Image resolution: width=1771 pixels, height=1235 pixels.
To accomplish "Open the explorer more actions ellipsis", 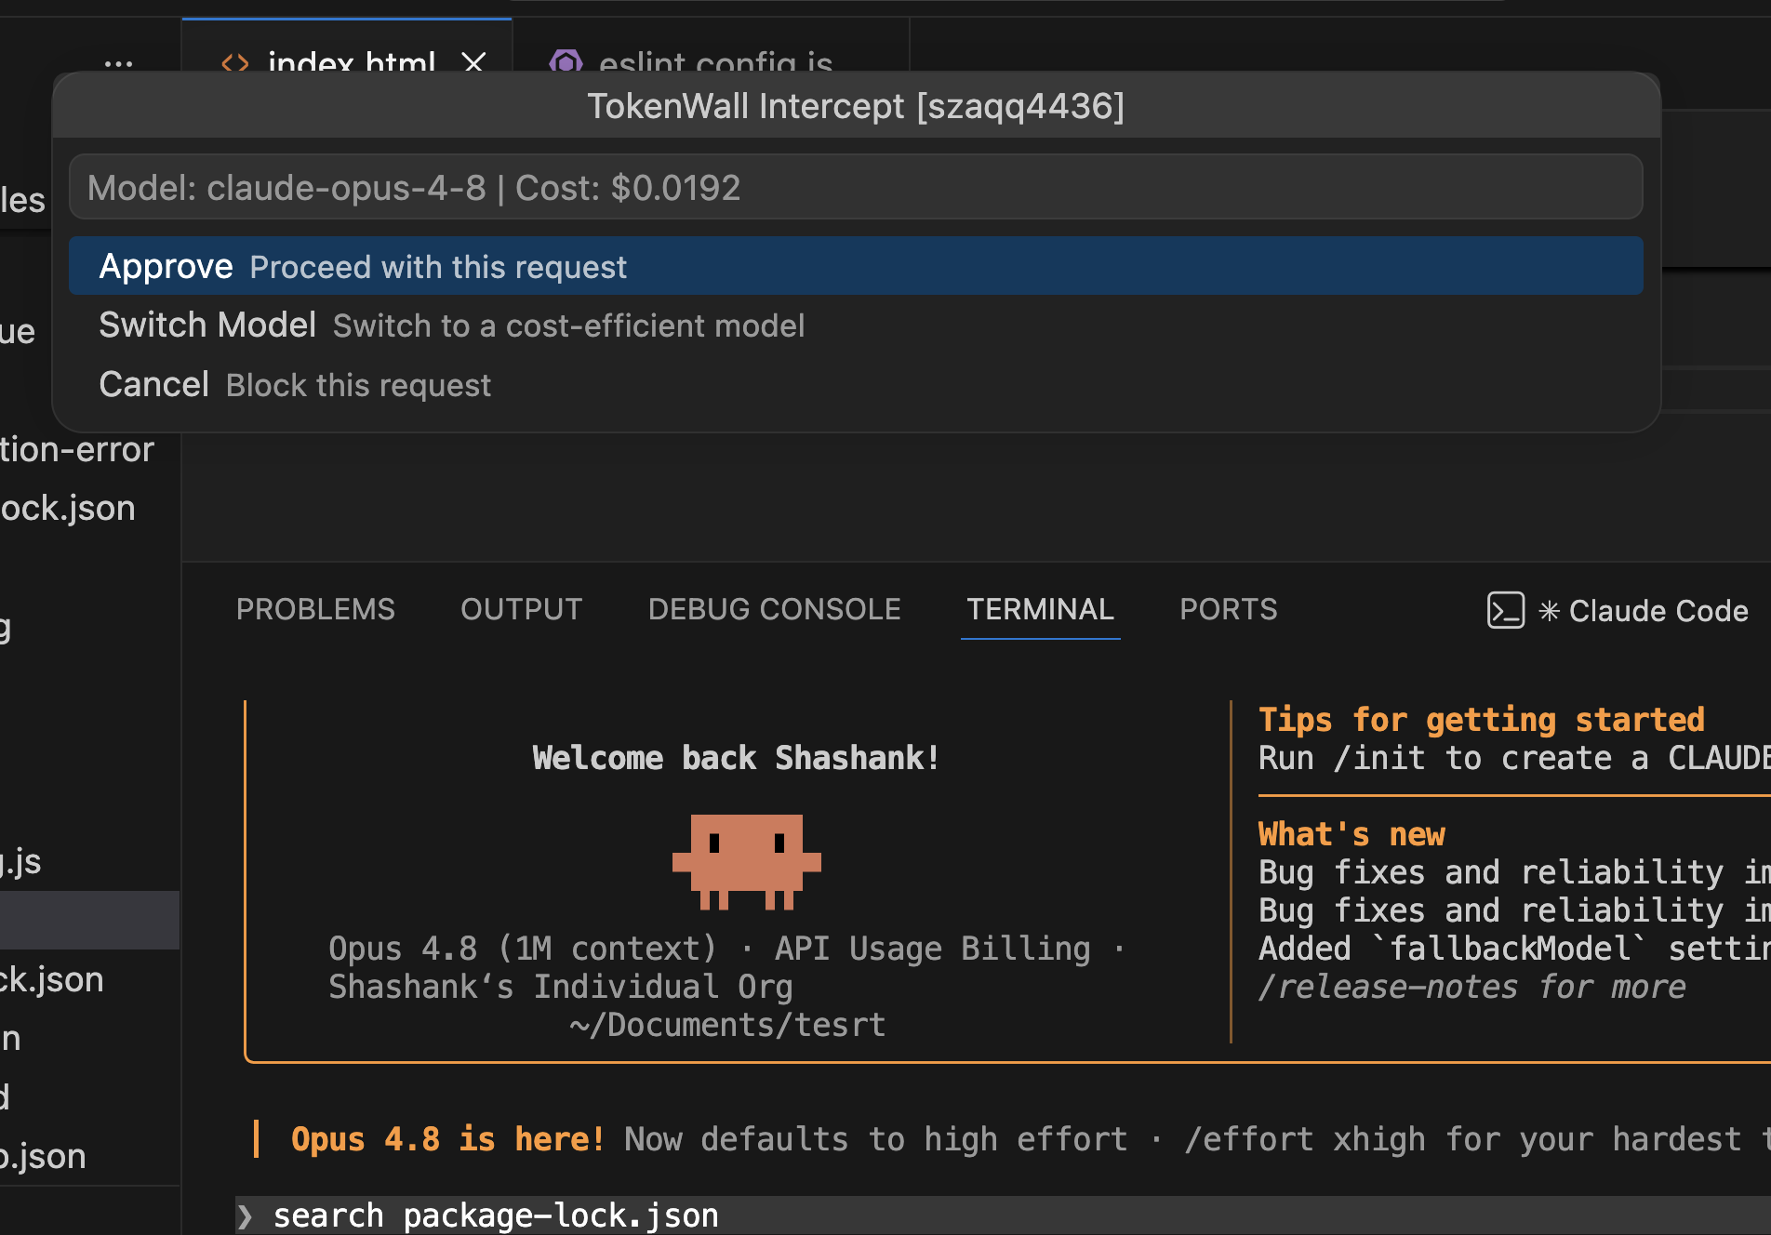I will coord(119,64).
